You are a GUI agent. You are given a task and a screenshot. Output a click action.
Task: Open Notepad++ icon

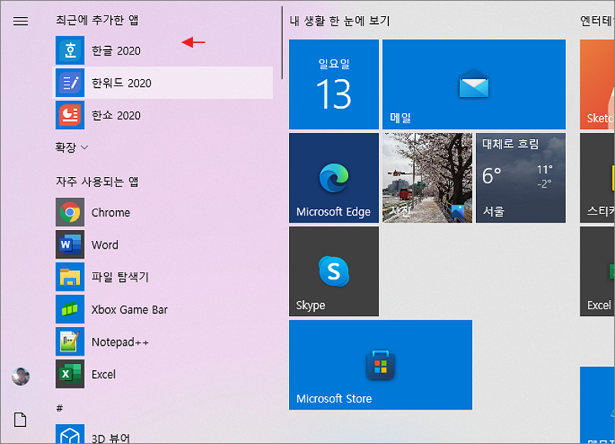[x=70, y=342]
